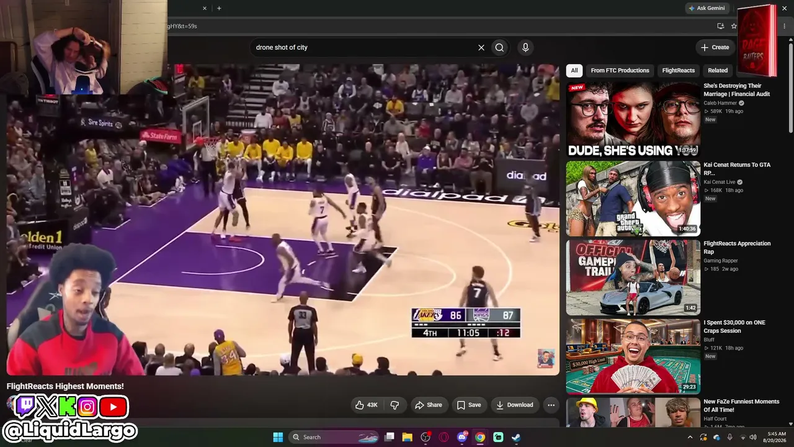
Task: Open the Windows Start menu
Action: 278,437
